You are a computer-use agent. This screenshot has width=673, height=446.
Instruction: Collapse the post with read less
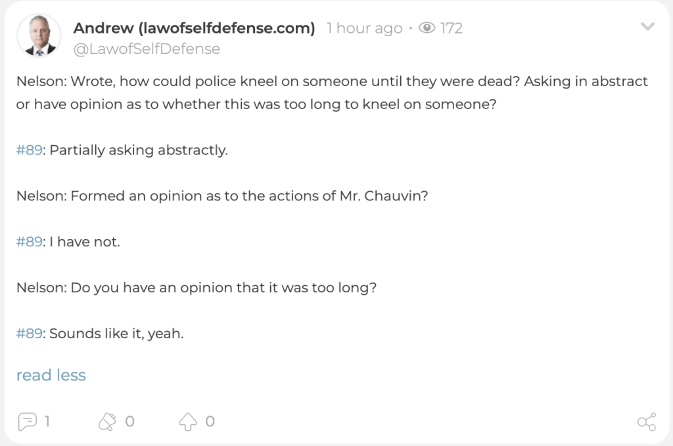point(51,375)
